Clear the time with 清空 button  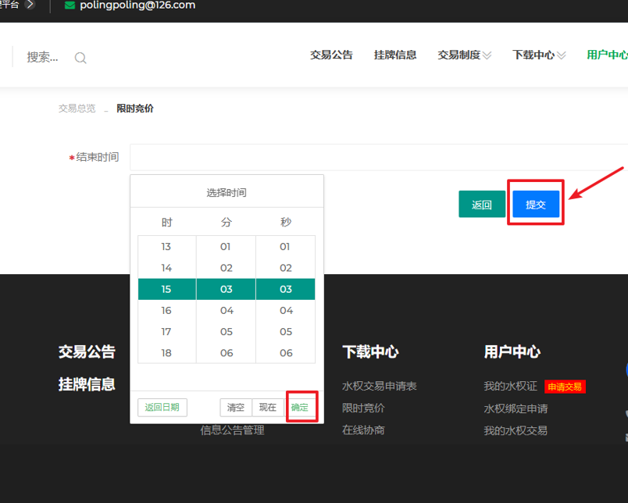(x=236, y=408)
